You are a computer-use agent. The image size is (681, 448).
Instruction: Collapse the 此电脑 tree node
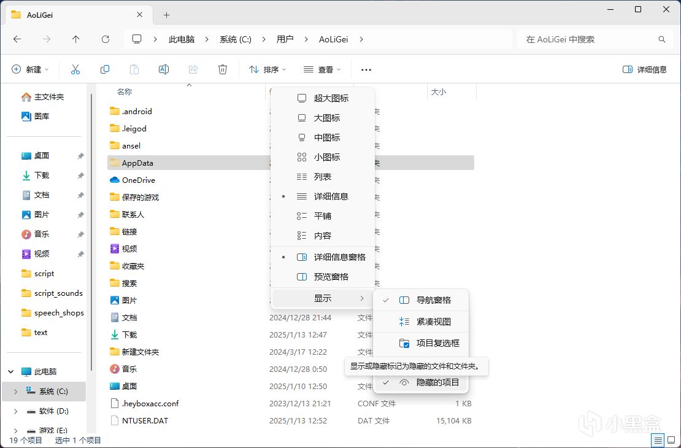click(11, 371)
